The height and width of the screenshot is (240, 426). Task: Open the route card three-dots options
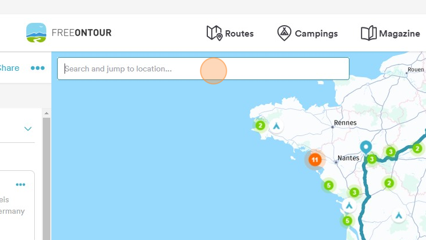21,185
